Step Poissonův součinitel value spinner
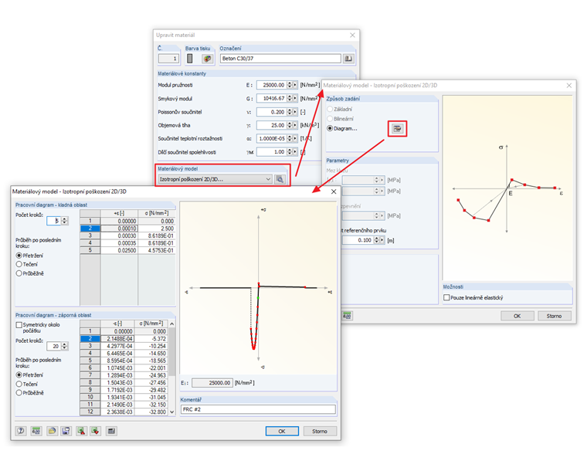 coord(290,112)
